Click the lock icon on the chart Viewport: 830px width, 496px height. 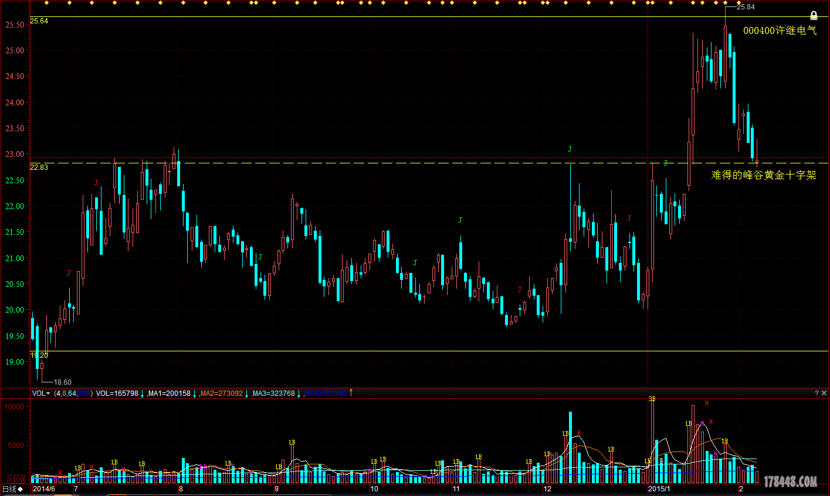[814, 15]
